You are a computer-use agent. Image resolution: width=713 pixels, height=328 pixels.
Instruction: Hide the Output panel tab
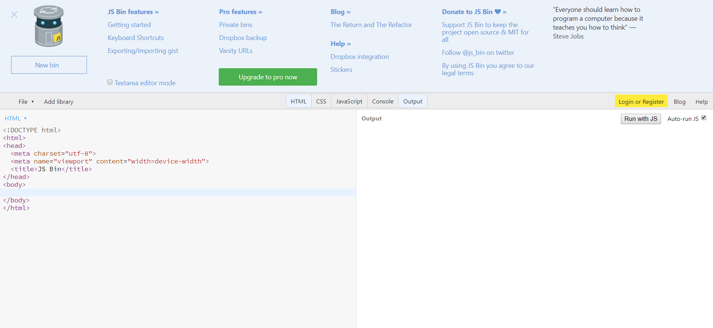[413, 101]
